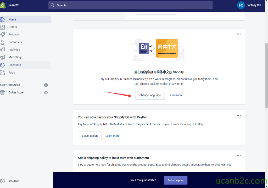Click the Shopify logo icon
This screenshot has height=188, width=268.
[x=3, y=5]
